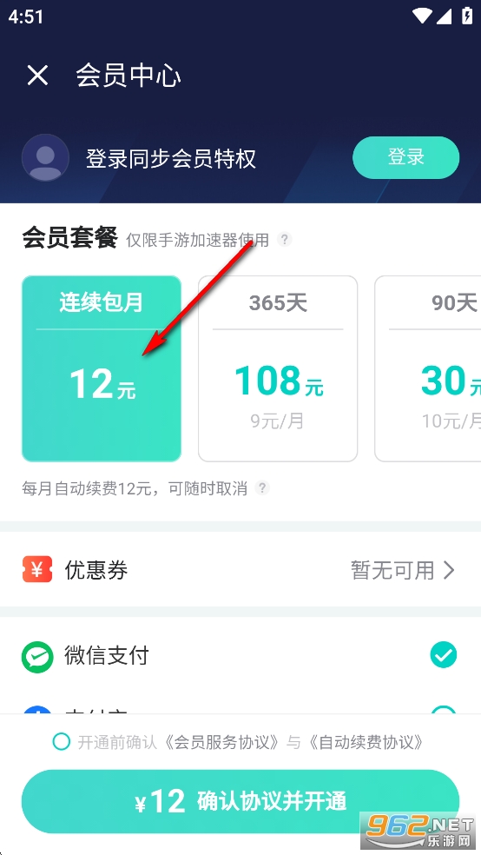
Task: Tap the 登录 login button
Action: coord(405,157)
